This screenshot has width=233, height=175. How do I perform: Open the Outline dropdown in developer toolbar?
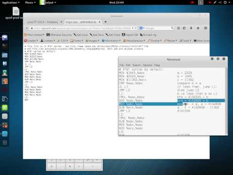point(154,41)
